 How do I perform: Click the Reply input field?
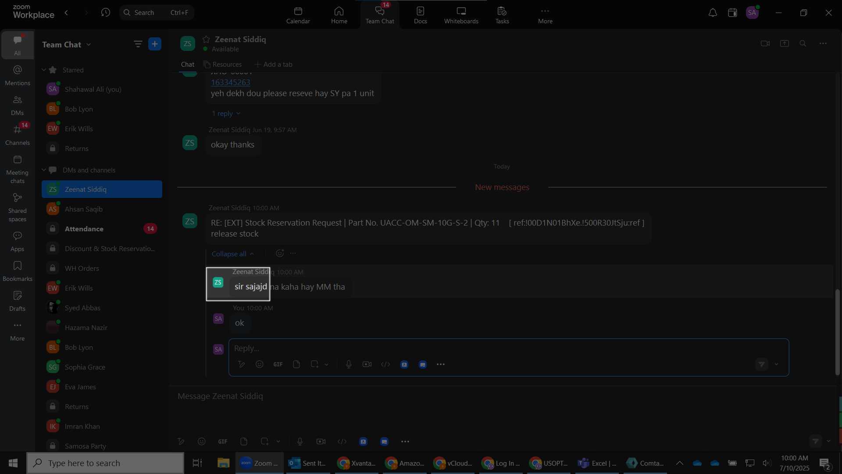coord(509,348)
